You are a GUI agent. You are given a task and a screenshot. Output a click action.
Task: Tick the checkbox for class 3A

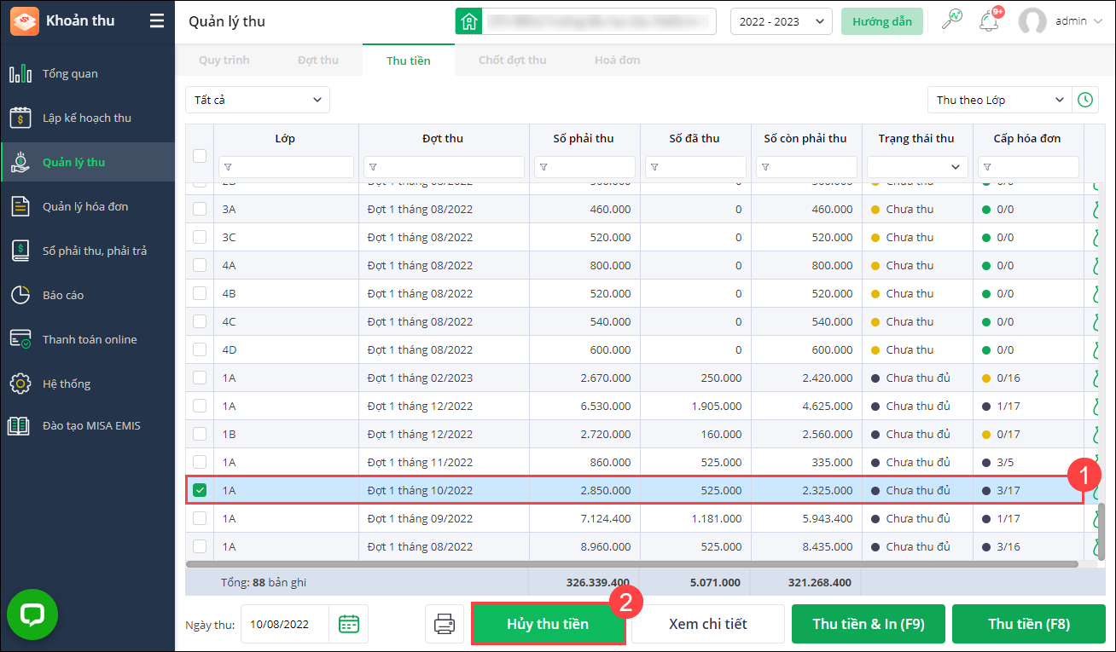[x=200, y=209]
